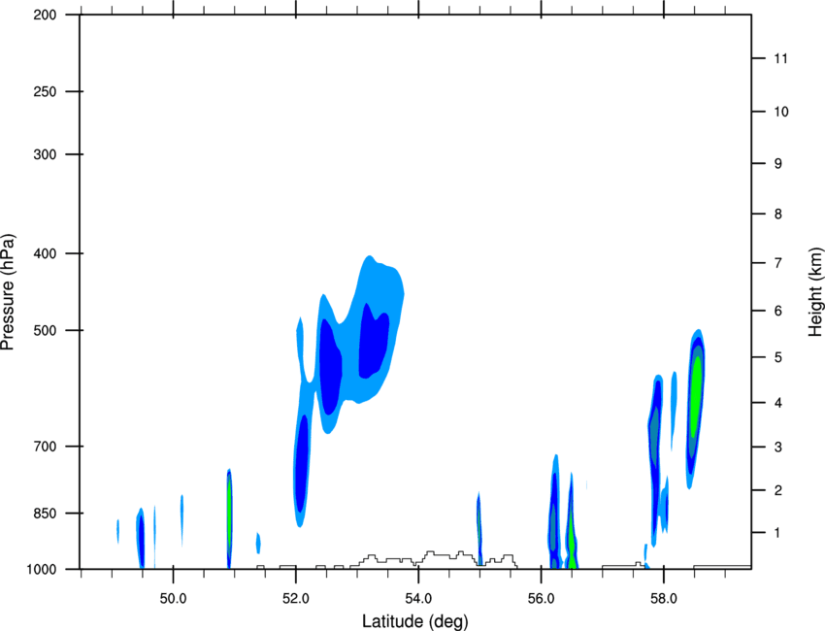
Task: Click the 4 km height label
Action: [778, 403]
